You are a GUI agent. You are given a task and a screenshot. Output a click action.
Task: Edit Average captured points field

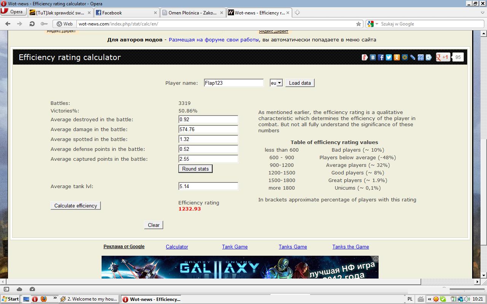(x=208, y=159)
